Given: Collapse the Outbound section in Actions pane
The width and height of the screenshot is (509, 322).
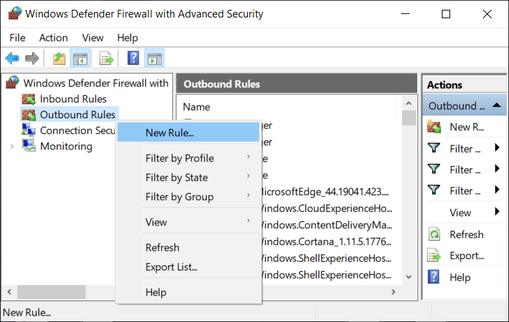Looking at the screenshot, I should click(496, 105).
